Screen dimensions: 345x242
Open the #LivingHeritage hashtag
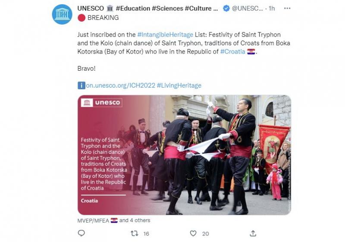[179, 85]
